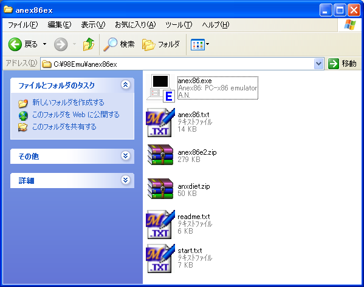Select the start.txt file icon

tap(160, 258)
